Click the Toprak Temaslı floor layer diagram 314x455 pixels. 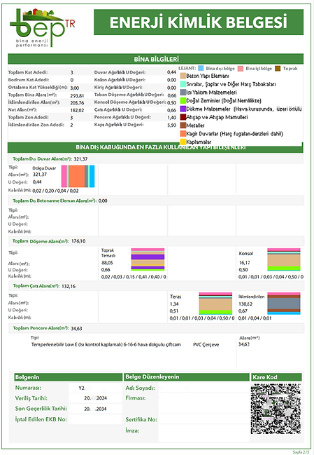point(148,259)
